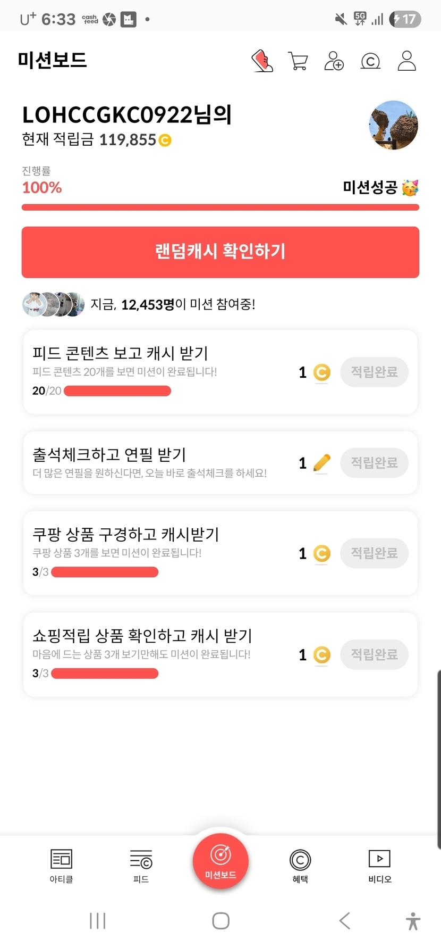Tap 적립완료 for 쇼핑적립 mission
Screen dimensions: 441x947
[374, 654]
